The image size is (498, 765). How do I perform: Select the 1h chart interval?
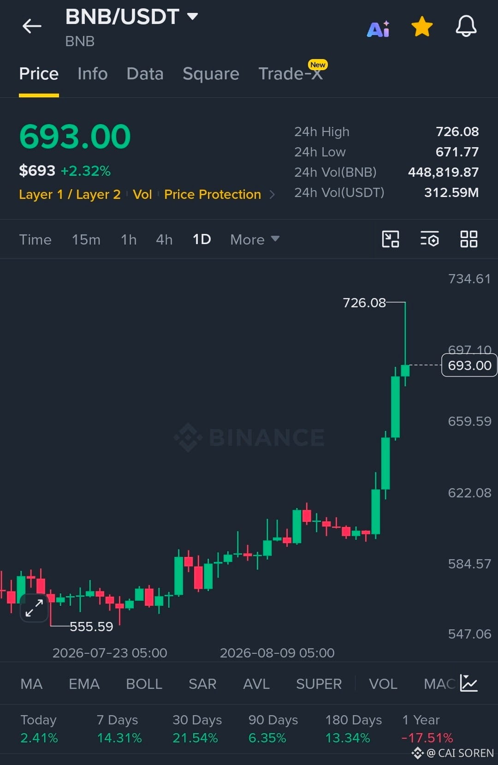coord(129,239)
